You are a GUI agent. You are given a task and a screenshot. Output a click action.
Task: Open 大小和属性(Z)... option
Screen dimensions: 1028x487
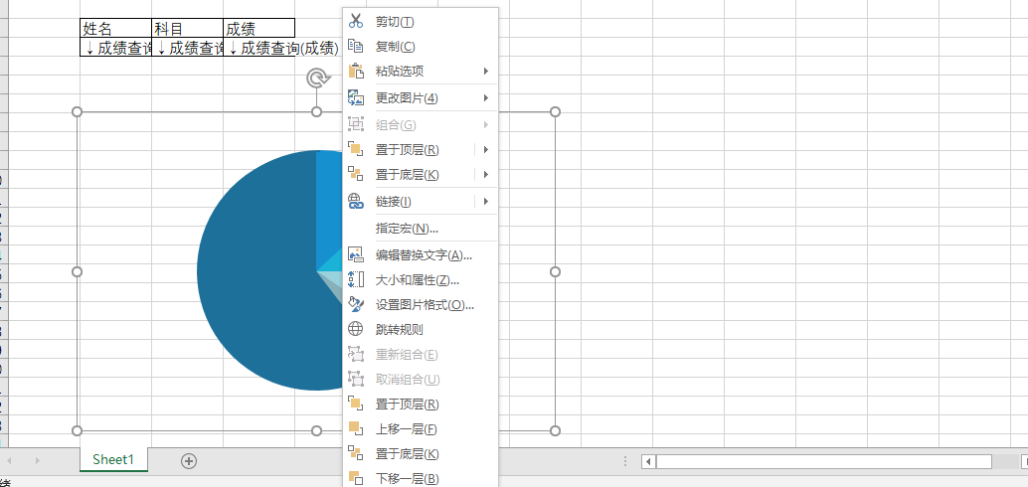[417, 280]
